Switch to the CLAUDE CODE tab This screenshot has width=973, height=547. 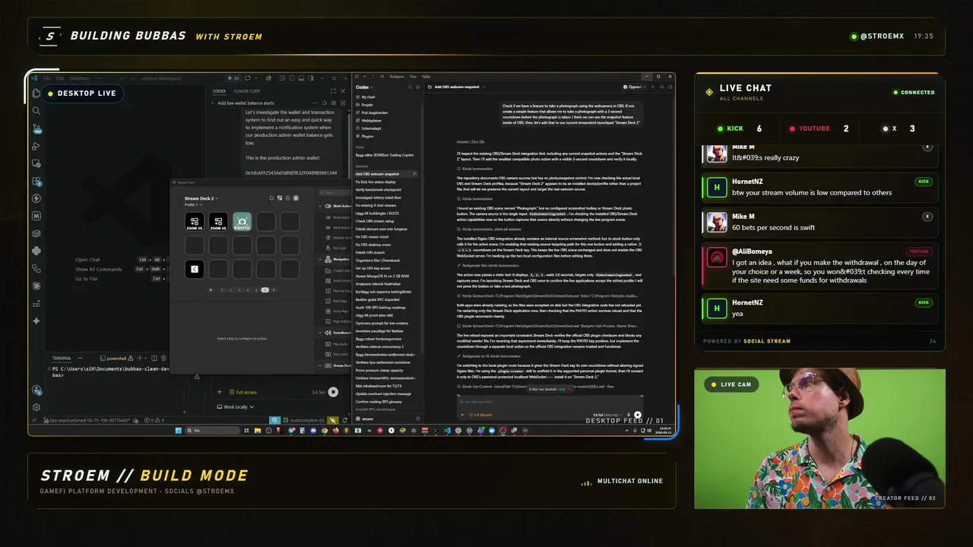pyautogui.click(x=247, y=91)
